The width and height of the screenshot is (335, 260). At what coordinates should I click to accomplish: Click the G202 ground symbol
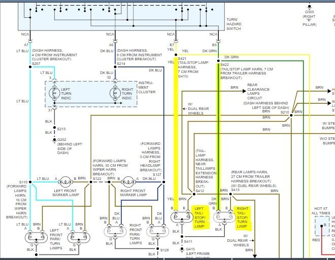coord(54,140)
